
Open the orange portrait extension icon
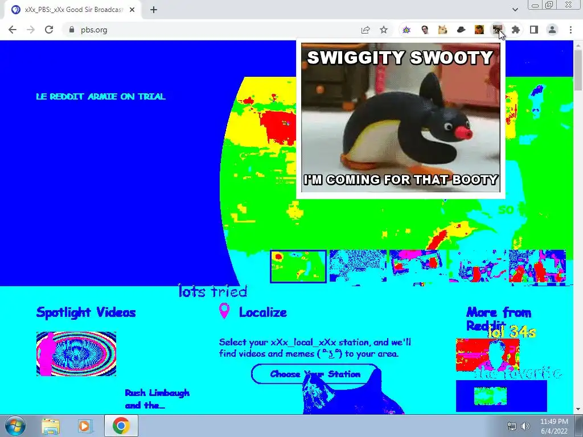coord(479,30)
